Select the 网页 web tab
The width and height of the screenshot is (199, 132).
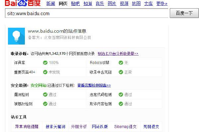63,3
